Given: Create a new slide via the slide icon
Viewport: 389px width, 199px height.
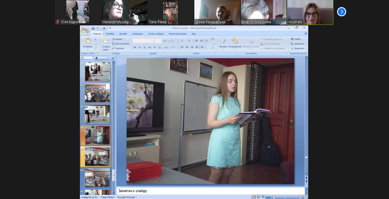Looking at the screenshot, I should [106, 41].
